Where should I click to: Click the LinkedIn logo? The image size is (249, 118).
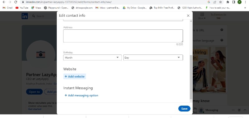[25, 16]
